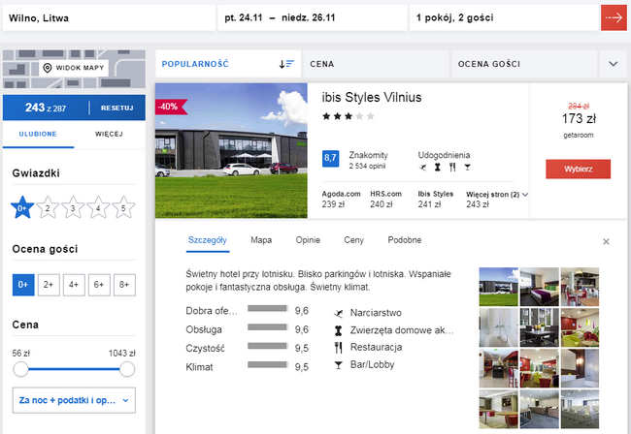Click the destination field Wilno, Litwa
This screenshot has width=631, height=434.
click(107, 17)
